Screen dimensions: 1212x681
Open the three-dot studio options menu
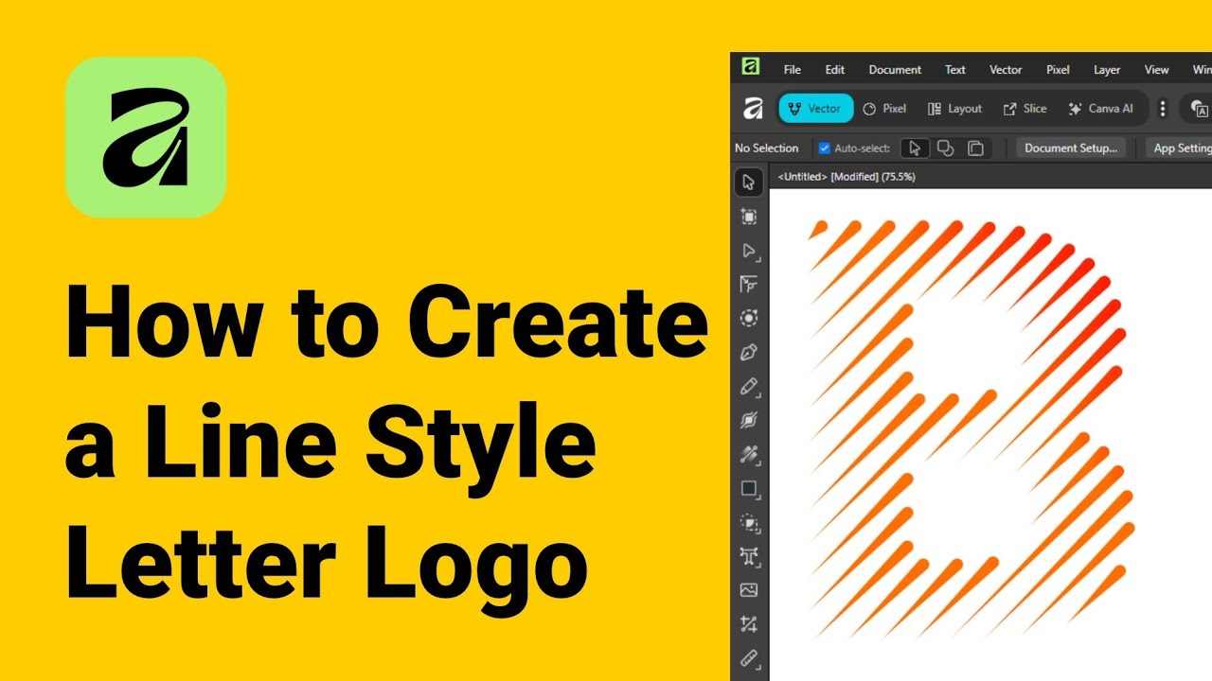[x=1163, y=109]
